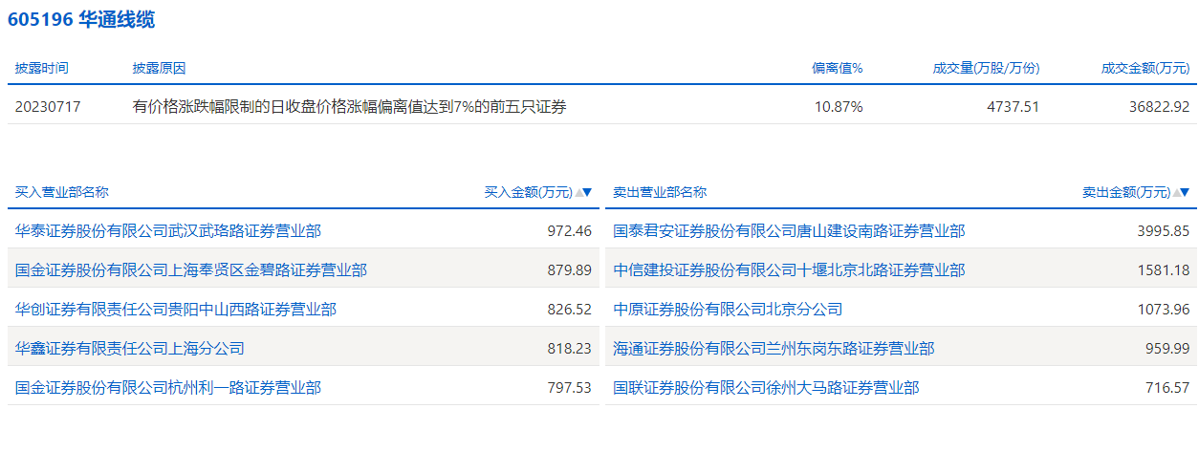The width and height of the screenshot is (1199, 452).
Task: Click the 成交量(万股/万份) column header
Action: pos(986,68)
